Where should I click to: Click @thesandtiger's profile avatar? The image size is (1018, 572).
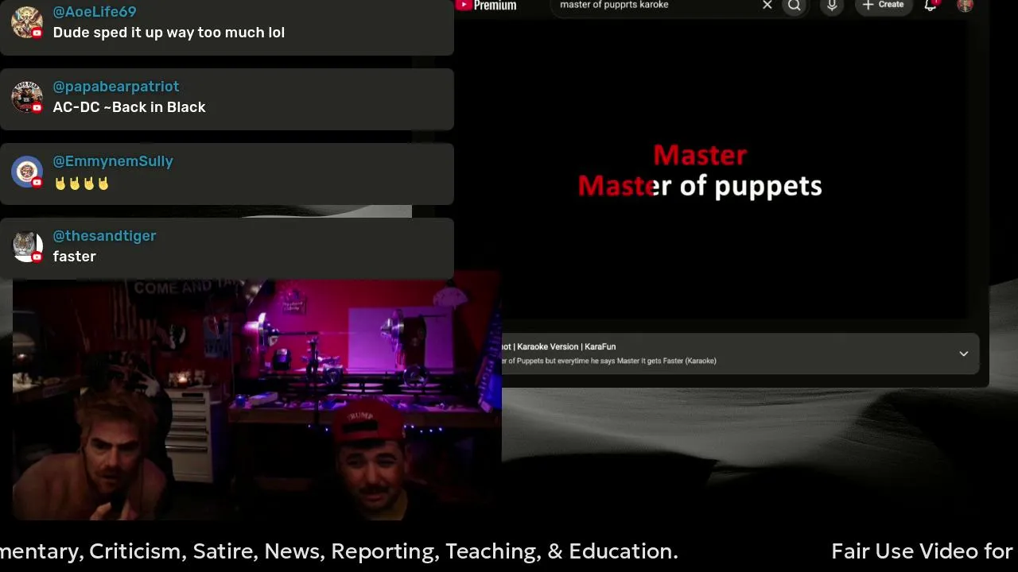point(27,246)
